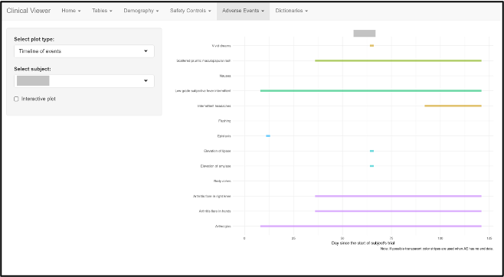Click the small orange Vivid dreams marker
Image resolution: width=504 pixels, height=277 pixels.
(372, 46)
